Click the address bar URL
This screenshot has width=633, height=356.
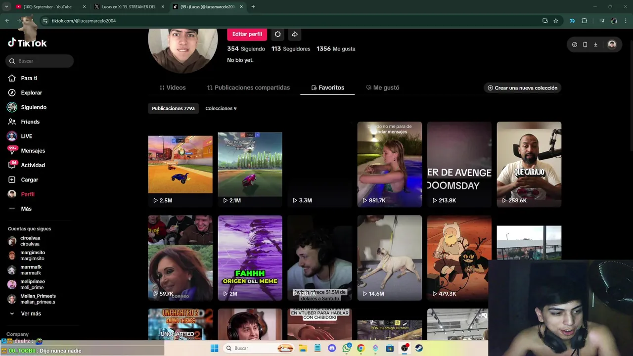[84, 21]
